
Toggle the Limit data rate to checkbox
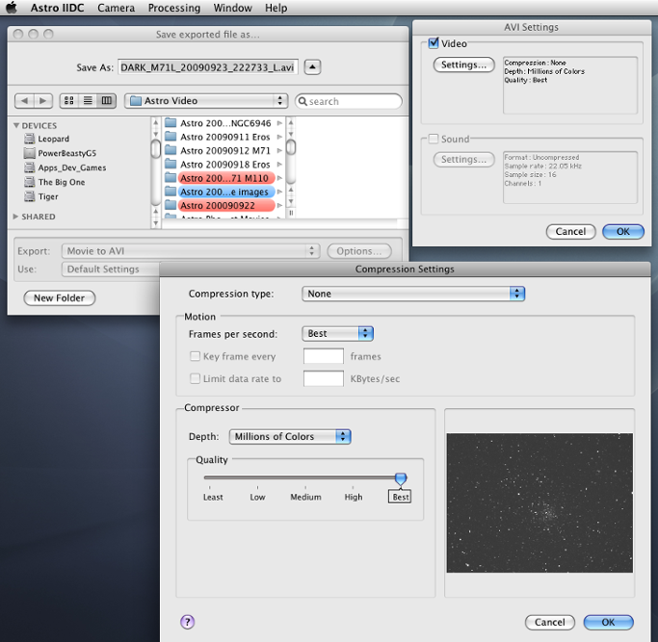(x=196, y=378)
